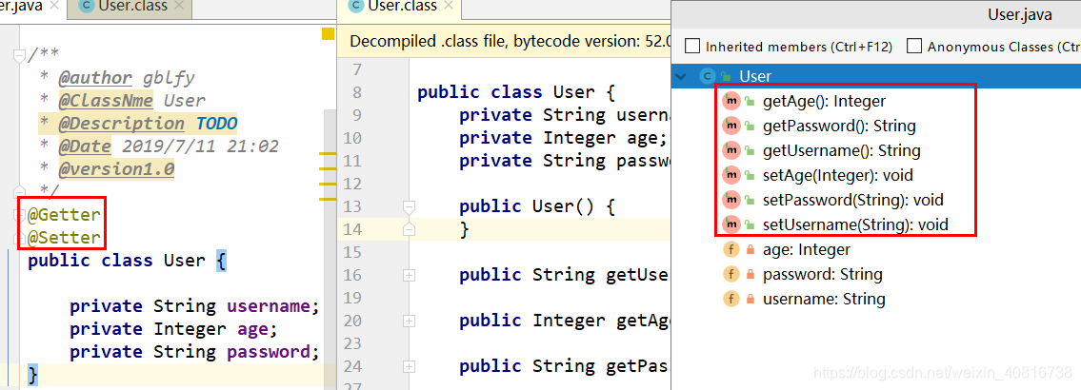The width and height of the screenshot is (1081, 390).
Task: Select getPassword(): String in structure list
Action: point(839,127)
